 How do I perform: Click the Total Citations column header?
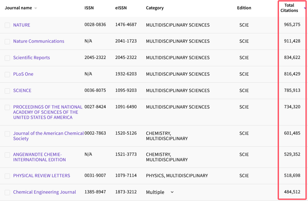pyautogui.click(x=289, y=8)
